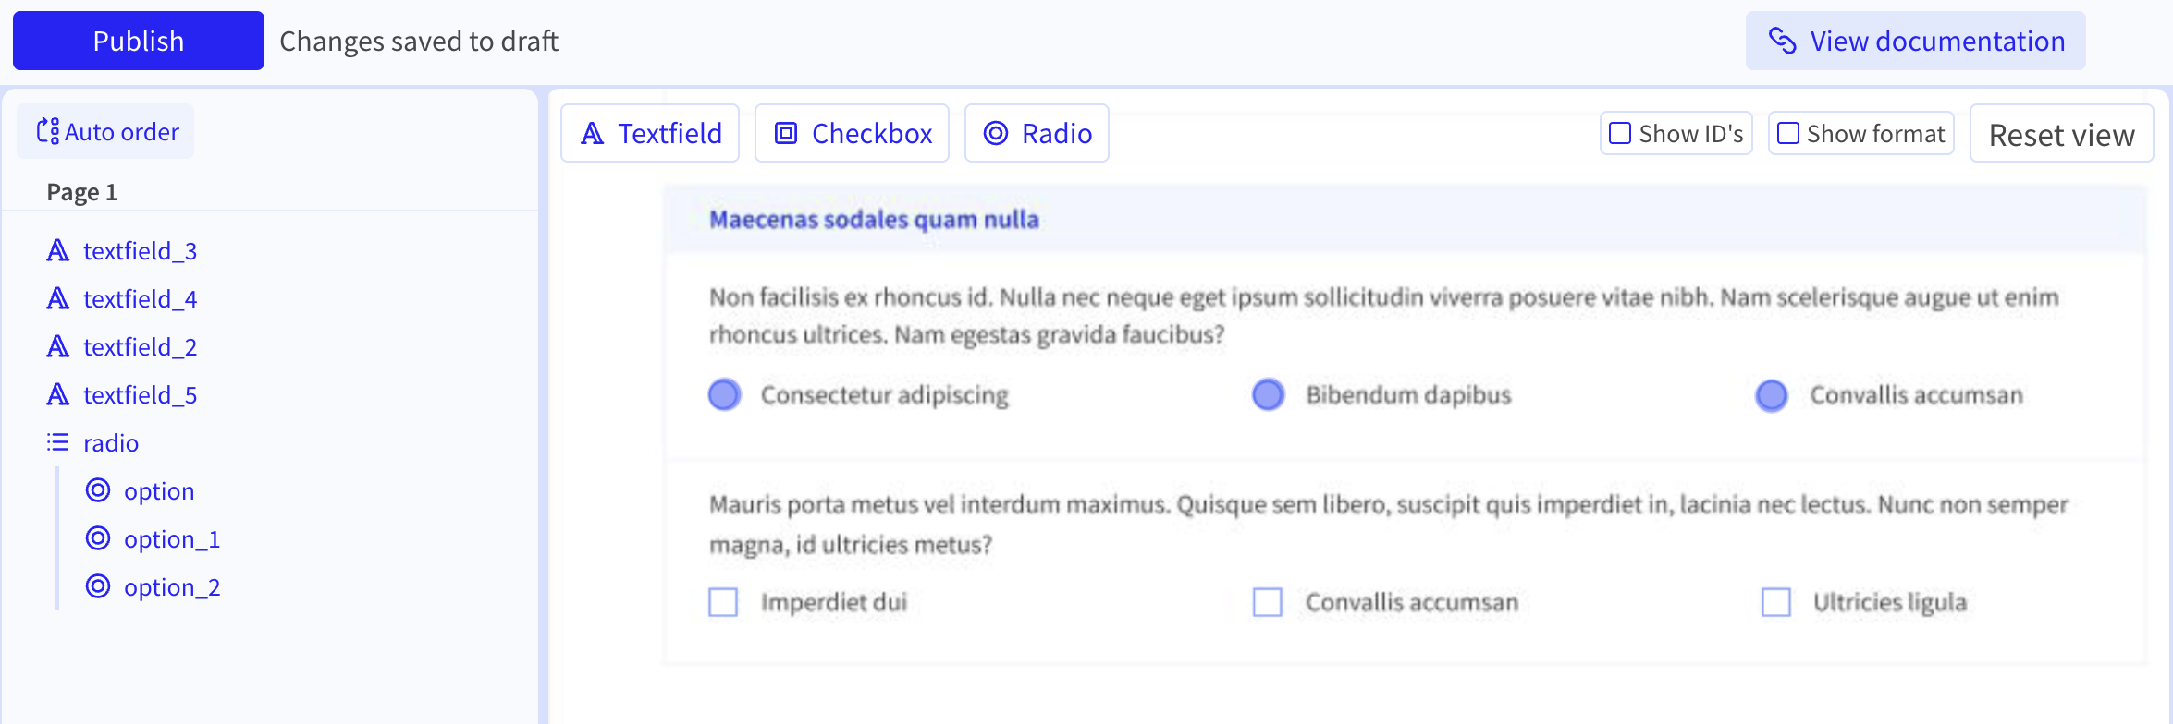The image size is (2173, 724).
Task: Click the Auto order button
Action: [106, 132]
